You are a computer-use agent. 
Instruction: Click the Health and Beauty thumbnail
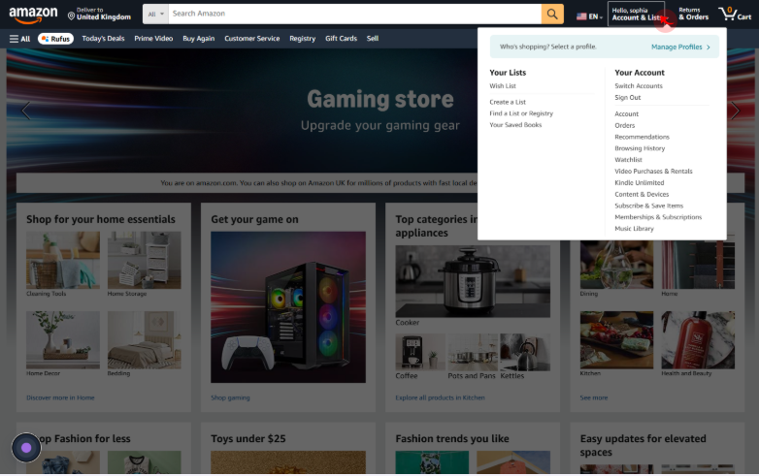pyautogui.click(x=698, y=339)
